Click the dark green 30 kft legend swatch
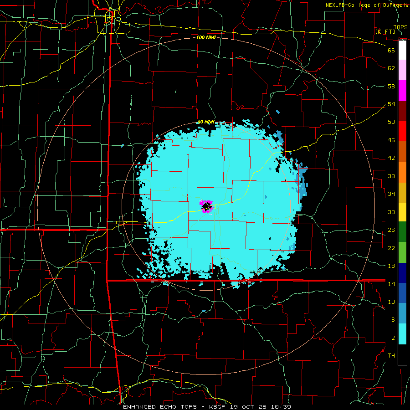 (x=402, y=232)
